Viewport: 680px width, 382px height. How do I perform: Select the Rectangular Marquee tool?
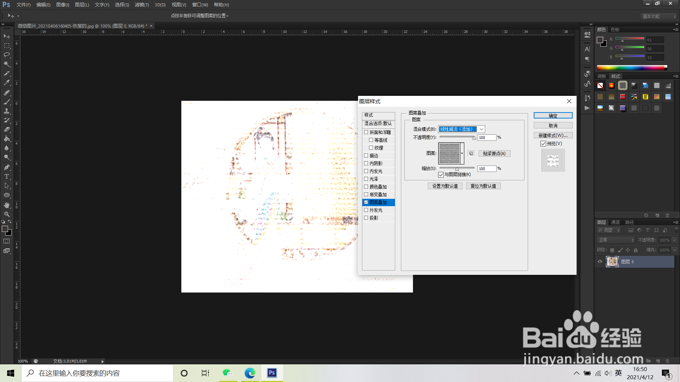tap(7, 46)
